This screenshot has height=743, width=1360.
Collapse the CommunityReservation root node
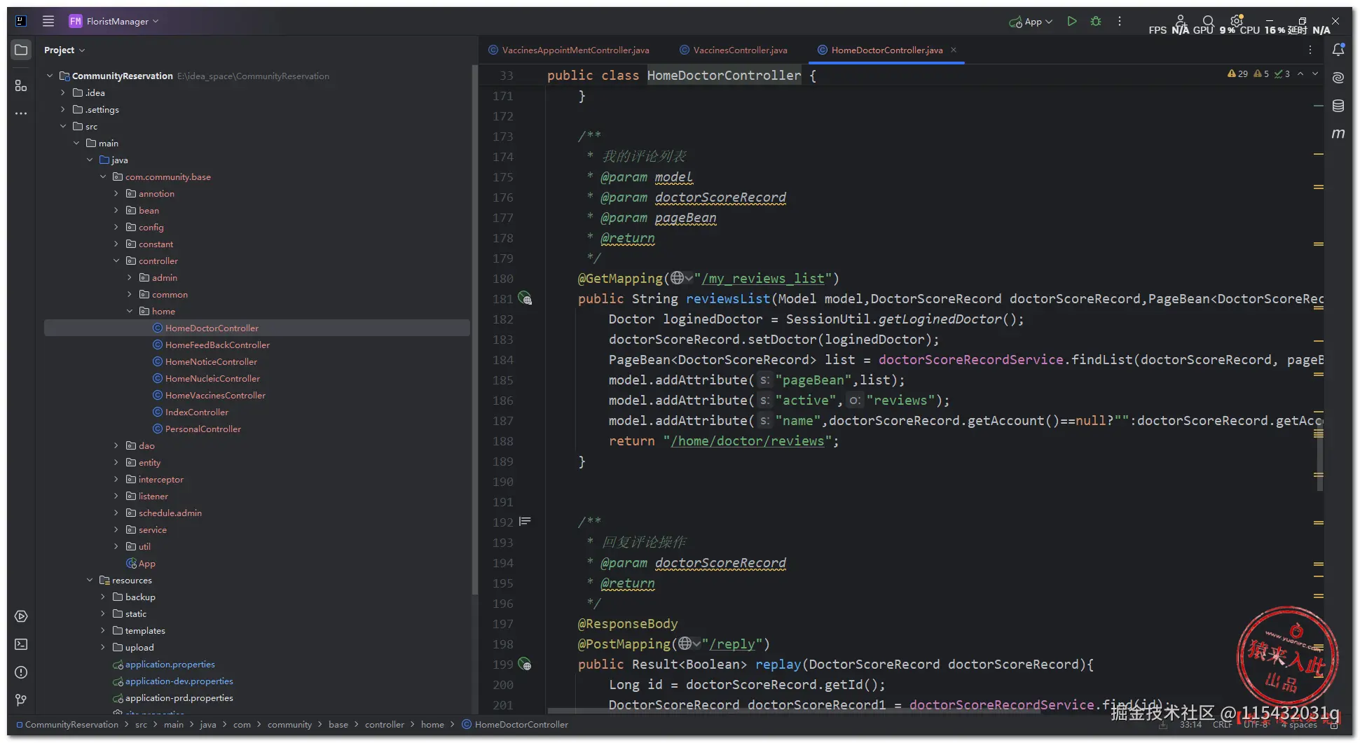pyautogui.click(x=50, y=76)
